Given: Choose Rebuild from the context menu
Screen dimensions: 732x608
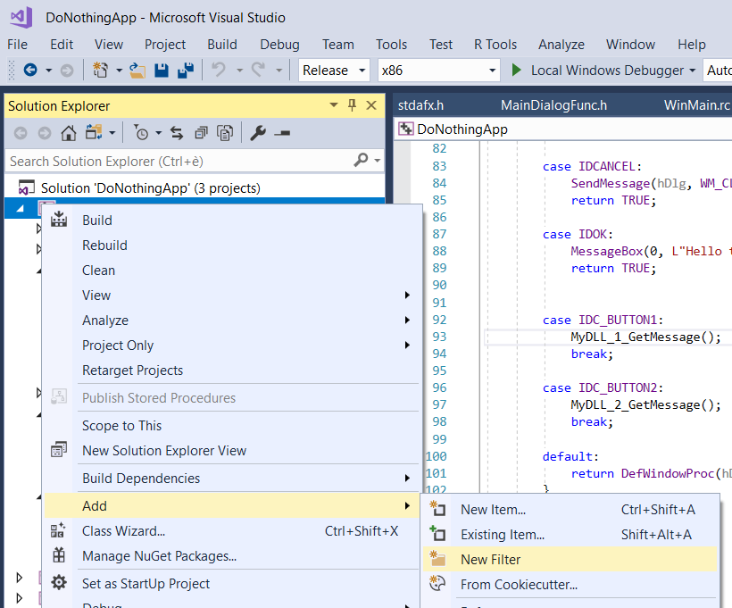Looking at the screenshot, I should tap(231, 246).
